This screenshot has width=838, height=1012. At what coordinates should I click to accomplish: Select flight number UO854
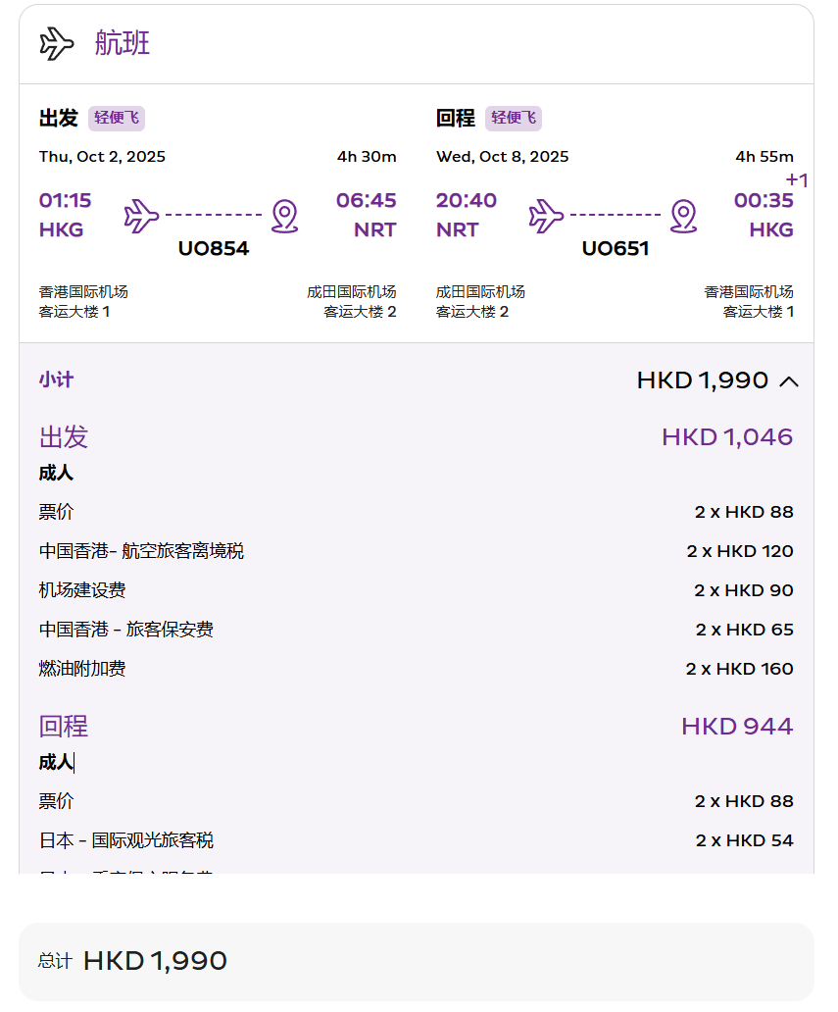point(214,248)
